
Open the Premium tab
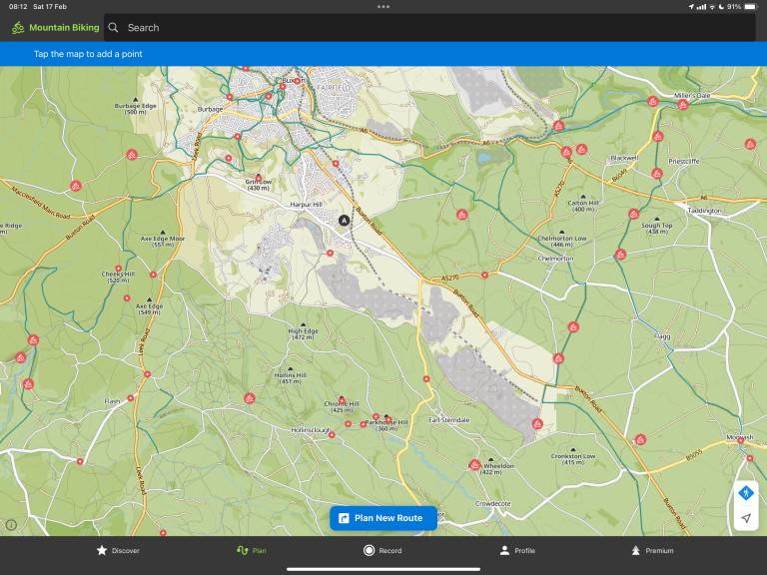651,550
